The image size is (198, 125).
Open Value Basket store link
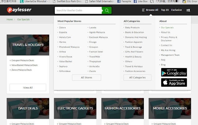point(66,62)
